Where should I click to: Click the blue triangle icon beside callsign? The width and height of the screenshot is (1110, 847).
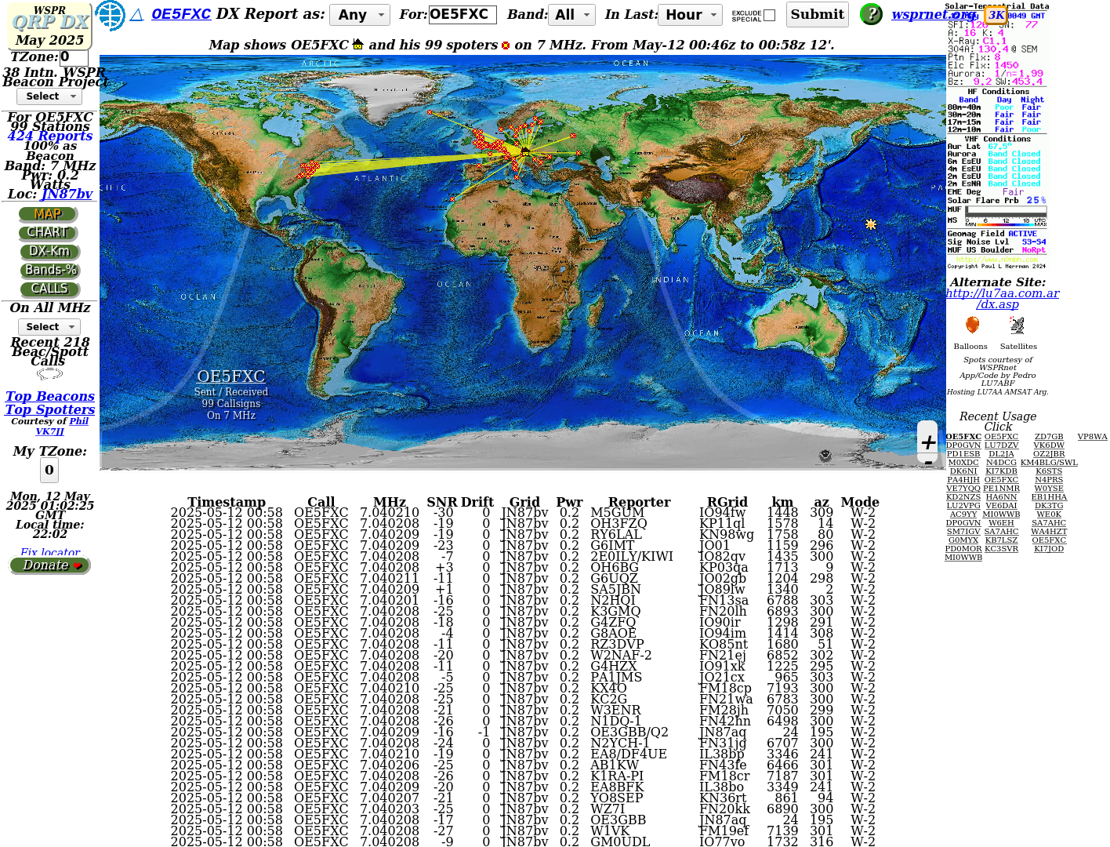pyautogui.click(x=136, y=15)
